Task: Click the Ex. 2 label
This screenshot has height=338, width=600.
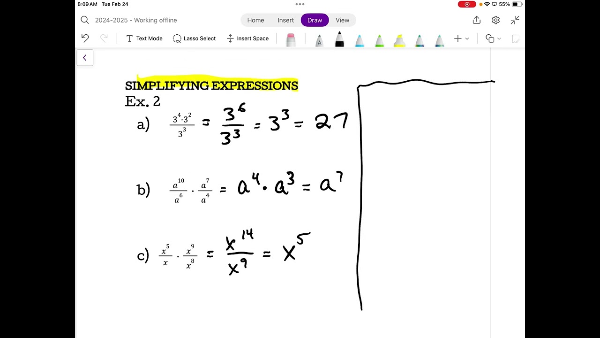Action: (x=142, y=101)
